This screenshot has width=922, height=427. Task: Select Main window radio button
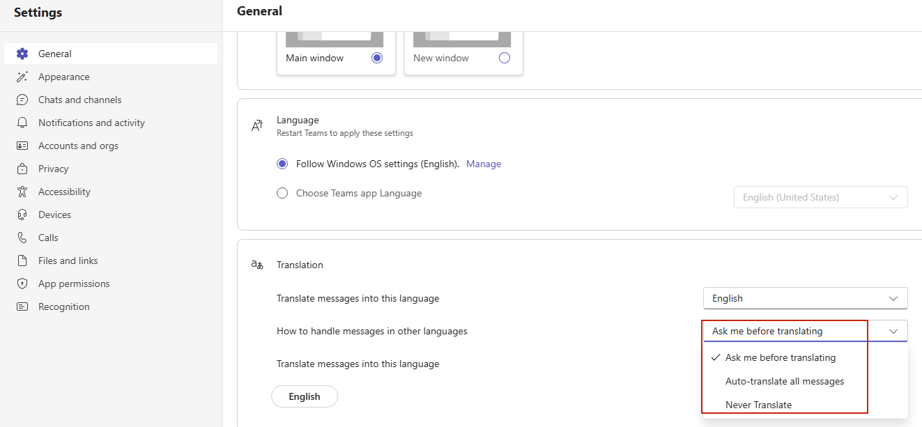377,58
